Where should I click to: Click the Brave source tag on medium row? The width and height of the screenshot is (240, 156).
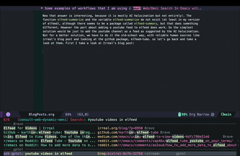(x=228, y=136)
